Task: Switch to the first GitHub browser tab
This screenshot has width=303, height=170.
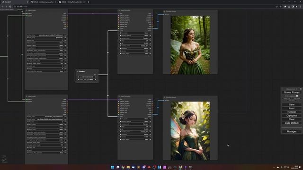Action: (43, 2)
